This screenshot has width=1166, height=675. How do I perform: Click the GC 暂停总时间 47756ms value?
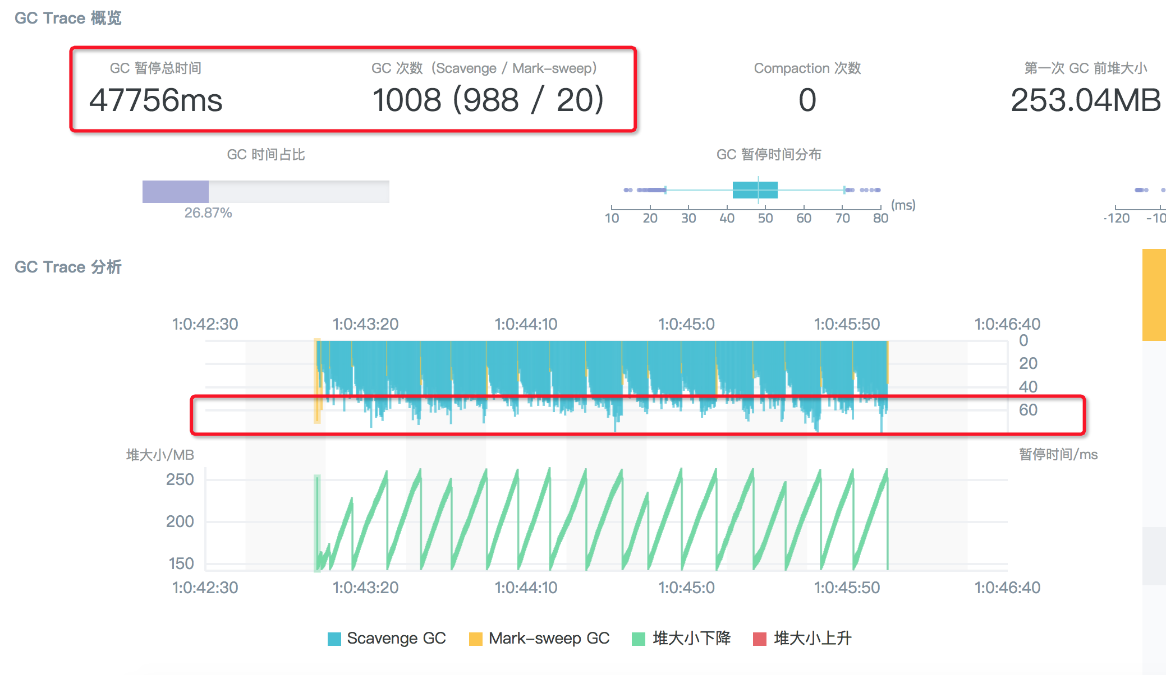156,100
